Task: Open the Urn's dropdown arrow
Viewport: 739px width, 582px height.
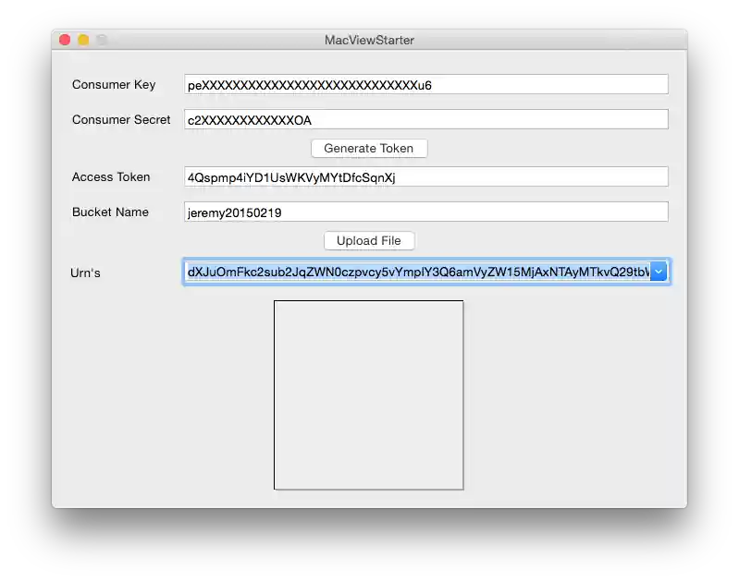Action: pos(659,272)
